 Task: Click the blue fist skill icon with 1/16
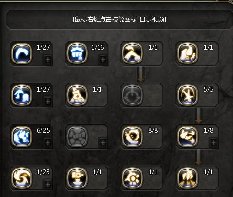point(77,53)
